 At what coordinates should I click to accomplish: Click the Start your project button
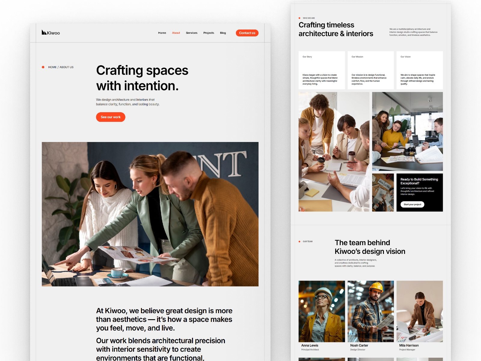click(412, 205)
